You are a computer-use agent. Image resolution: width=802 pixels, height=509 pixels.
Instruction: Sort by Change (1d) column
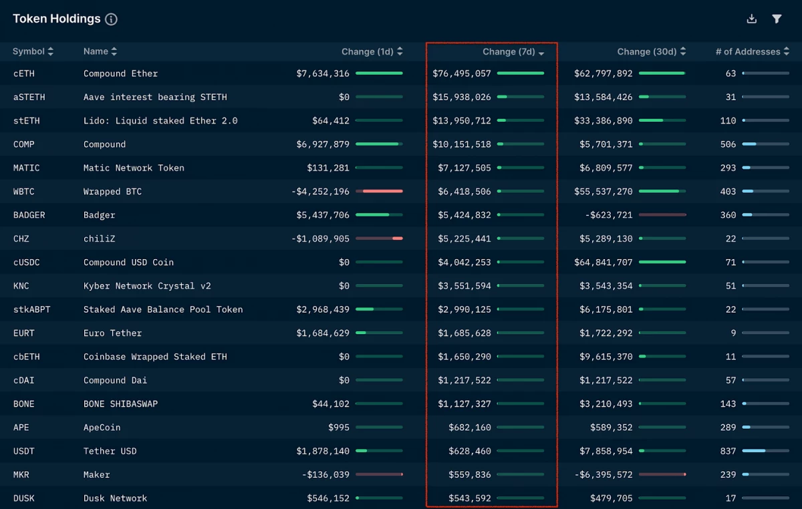point(372,51)
